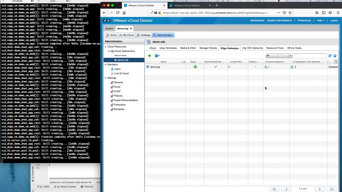Viewport: 342px width, 192px height.
Task: Switch to the vApps tab
Action: click(x=153, y=48)
